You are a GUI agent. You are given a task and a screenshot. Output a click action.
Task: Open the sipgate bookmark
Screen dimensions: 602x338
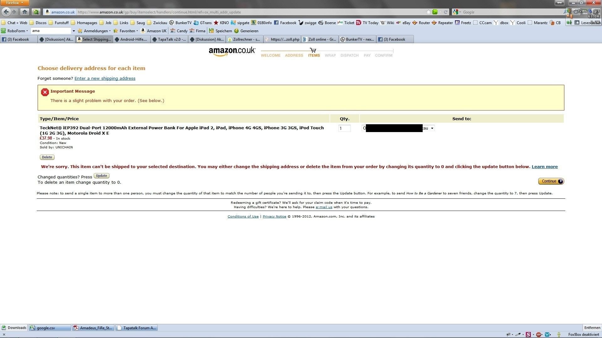click(240, 23)
